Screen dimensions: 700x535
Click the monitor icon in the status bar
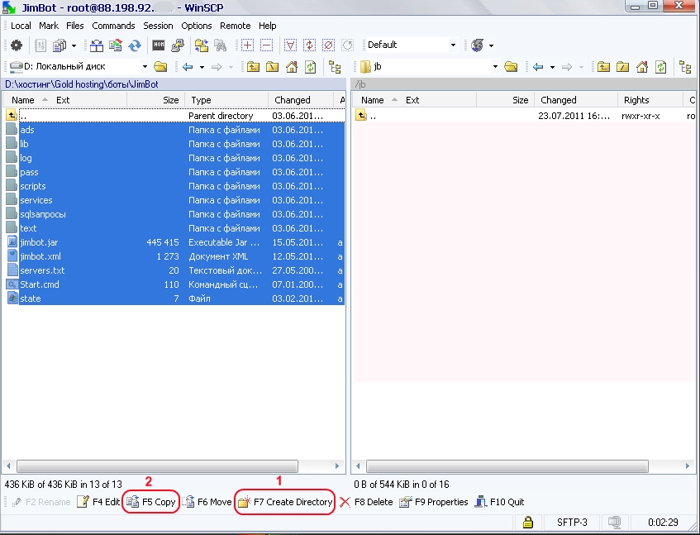pos(615,522)
